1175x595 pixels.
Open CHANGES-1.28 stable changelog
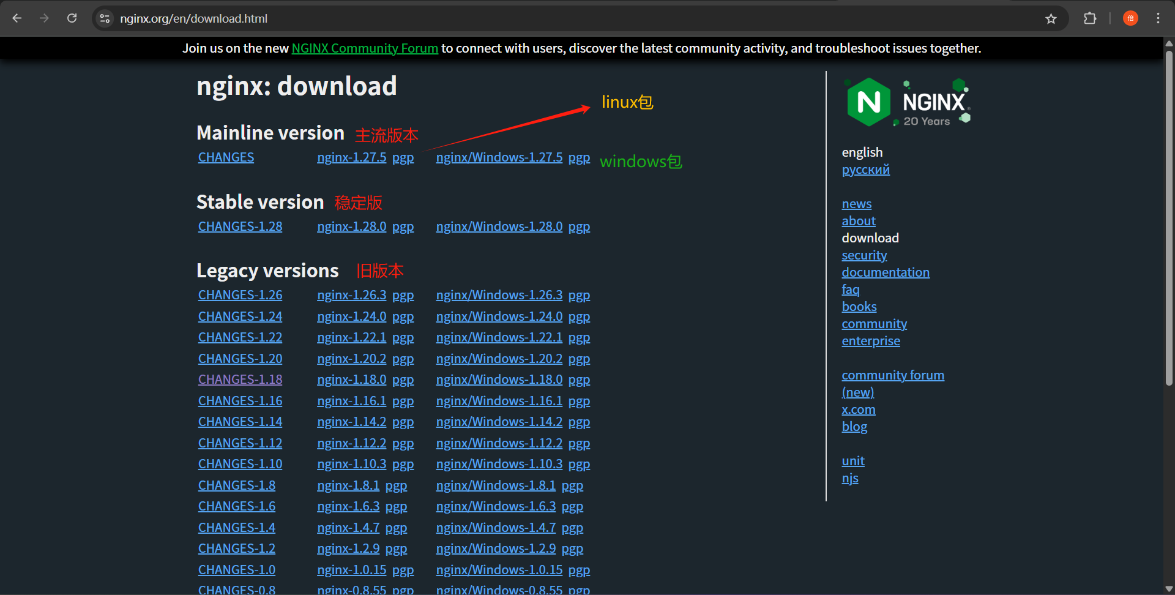241,226
